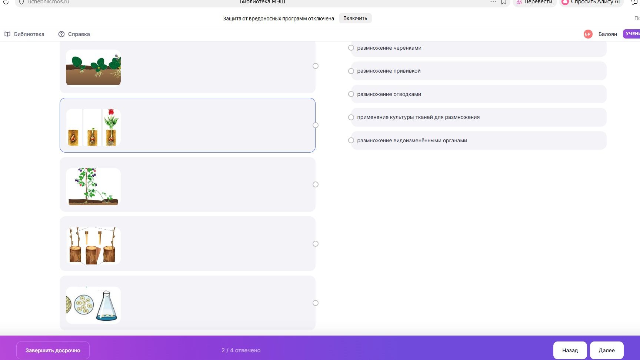Click the 2 / 4 отвечено progress text

point(241,350)
